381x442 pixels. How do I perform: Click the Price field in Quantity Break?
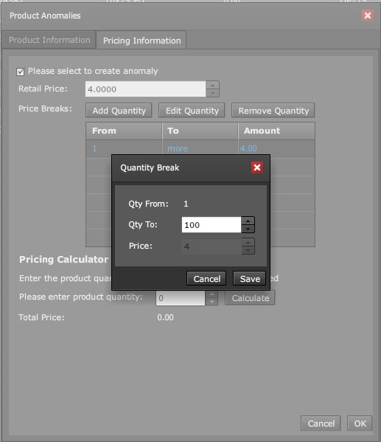(212, 246)
